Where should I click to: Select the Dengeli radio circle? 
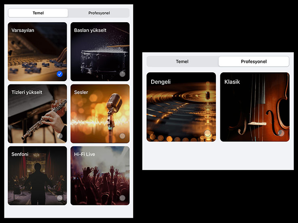click(207, 133)
